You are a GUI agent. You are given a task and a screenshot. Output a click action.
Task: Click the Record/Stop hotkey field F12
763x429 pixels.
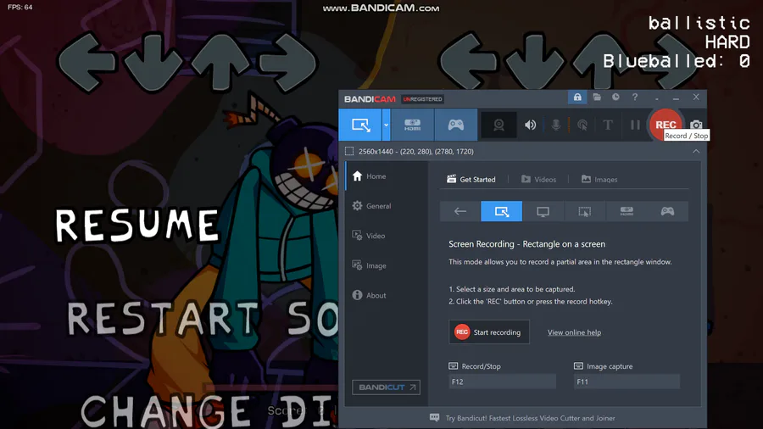tap(502, 382)
